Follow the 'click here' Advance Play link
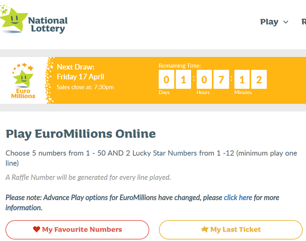 pos(238,198)
